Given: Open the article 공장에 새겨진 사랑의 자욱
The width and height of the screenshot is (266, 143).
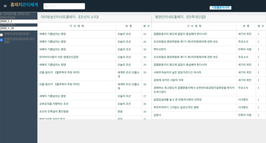Looking at the screenshot, I should click(x=168, y=80).
